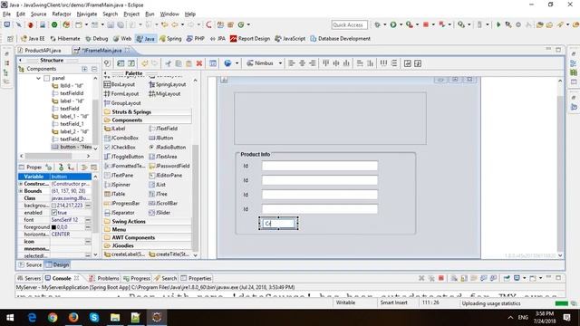Align selected components to top edge
580x326 pixels.
[x=325, y=63]
